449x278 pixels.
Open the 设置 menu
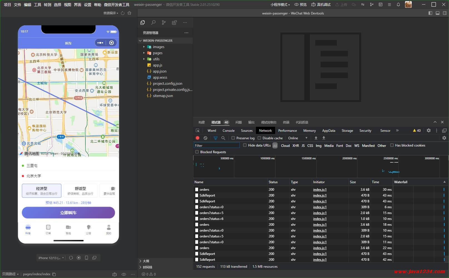click(87, 4)
